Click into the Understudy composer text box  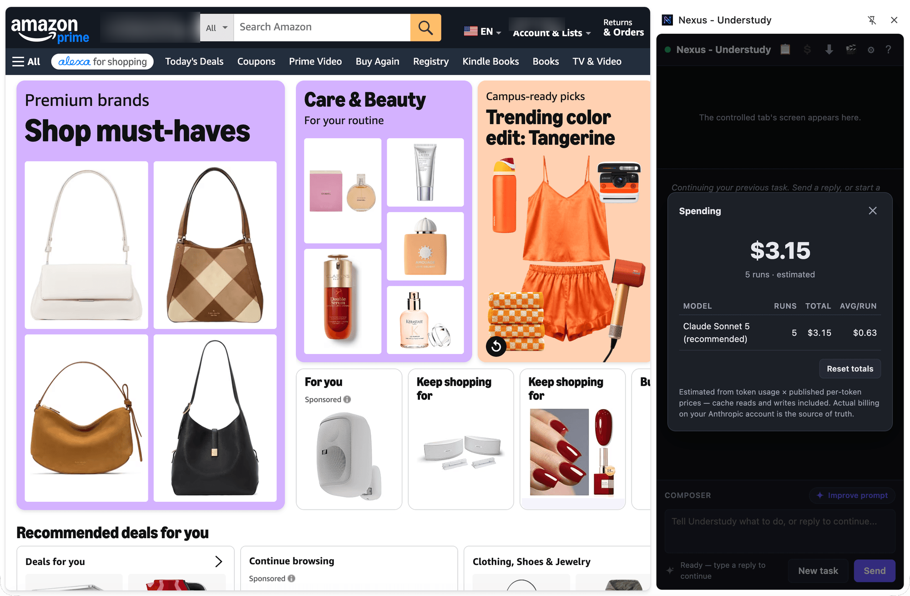[x=780, y=531]
